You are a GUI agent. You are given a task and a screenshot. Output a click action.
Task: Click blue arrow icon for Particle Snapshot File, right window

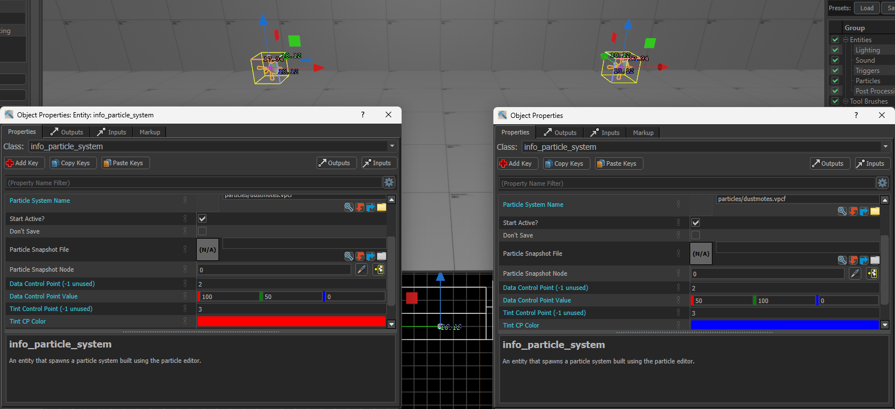pyautogui.click(x=864, y=260)
